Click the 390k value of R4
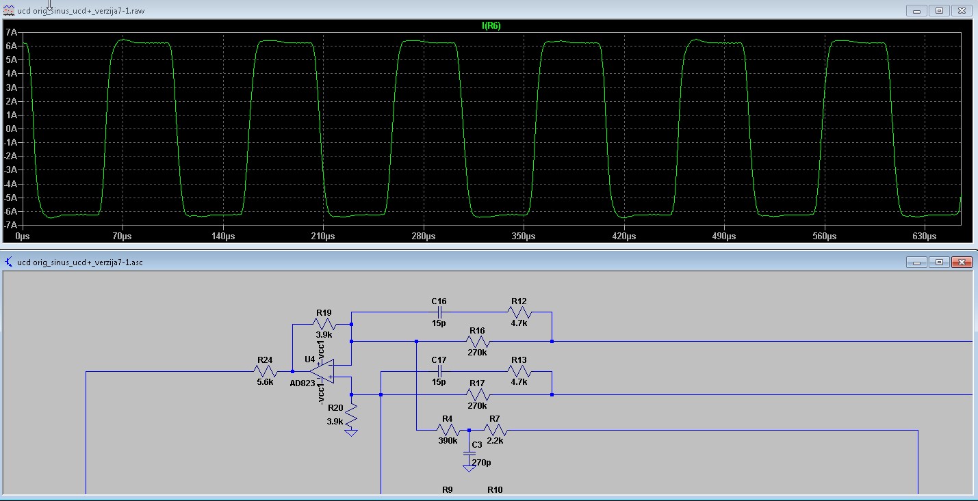 pyautogui.click(x=448, y=441)
